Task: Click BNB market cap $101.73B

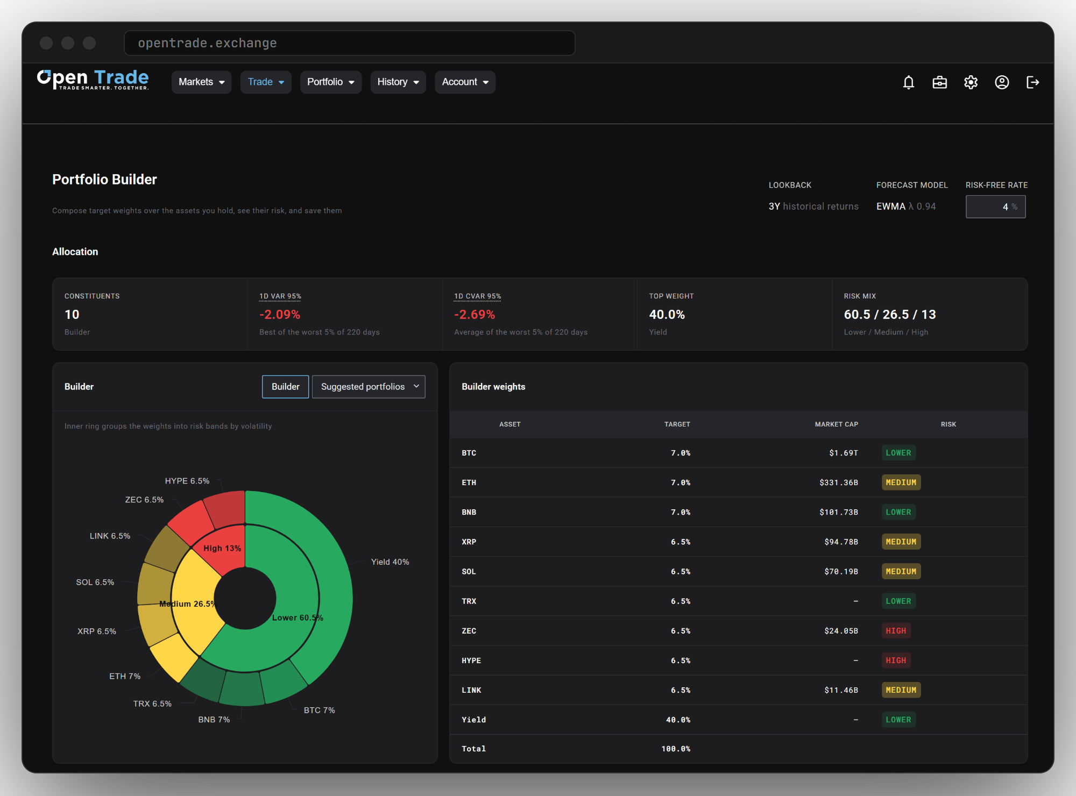Action: (839, 512)
